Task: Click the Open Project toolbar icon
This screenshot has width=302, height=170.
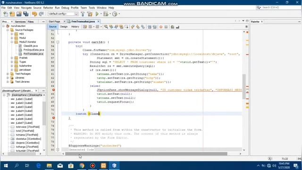Action: click(19, 14)
